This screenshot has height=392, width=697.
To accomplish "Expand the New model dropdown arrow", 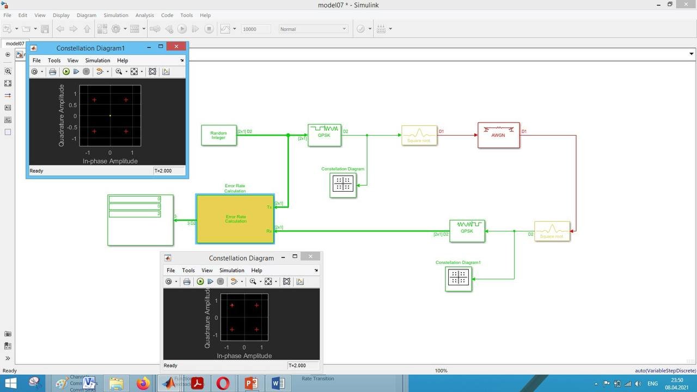I will (17, 29).
